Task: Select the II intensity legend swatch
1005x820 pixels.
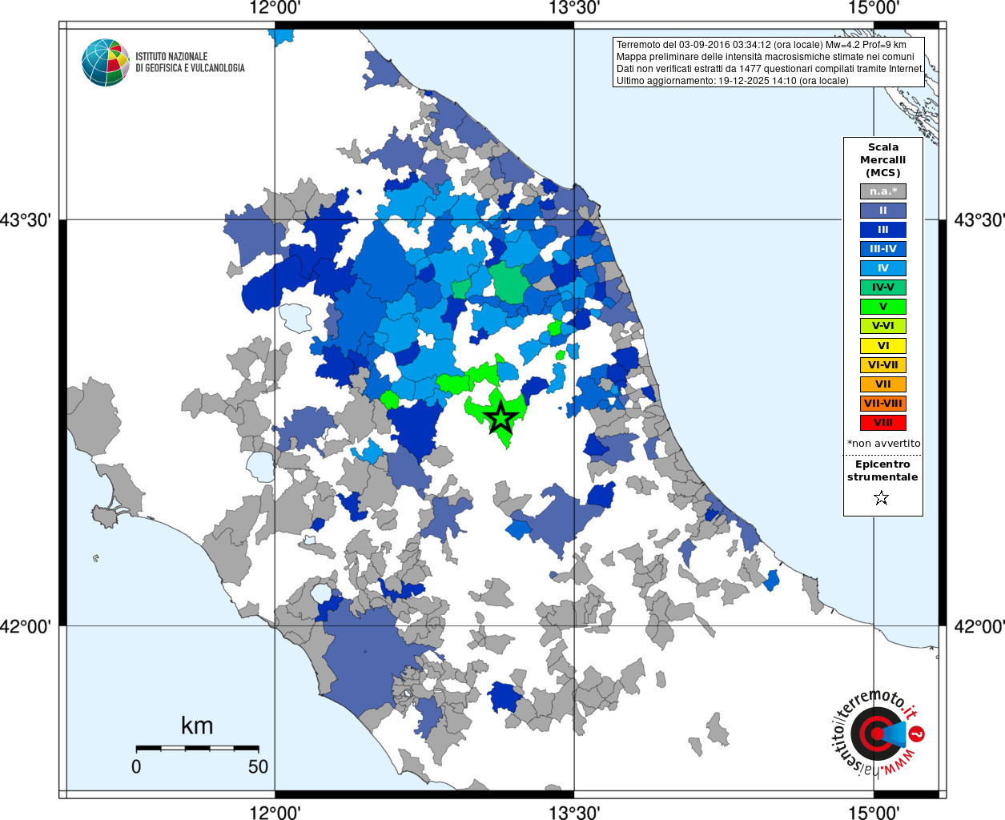Action: (x=883, y=211)
